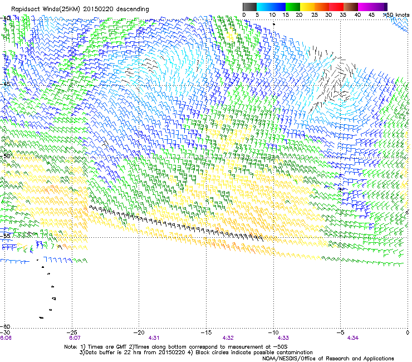Click the note line starting 'Note: 1) Times are GMT'

point(176,347)
